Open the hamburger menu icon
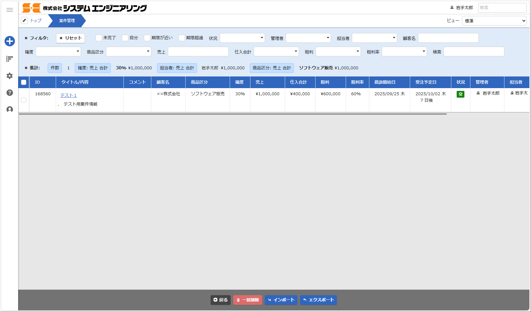The height and width of the screenshot is (312, 531). coord(10,10)
